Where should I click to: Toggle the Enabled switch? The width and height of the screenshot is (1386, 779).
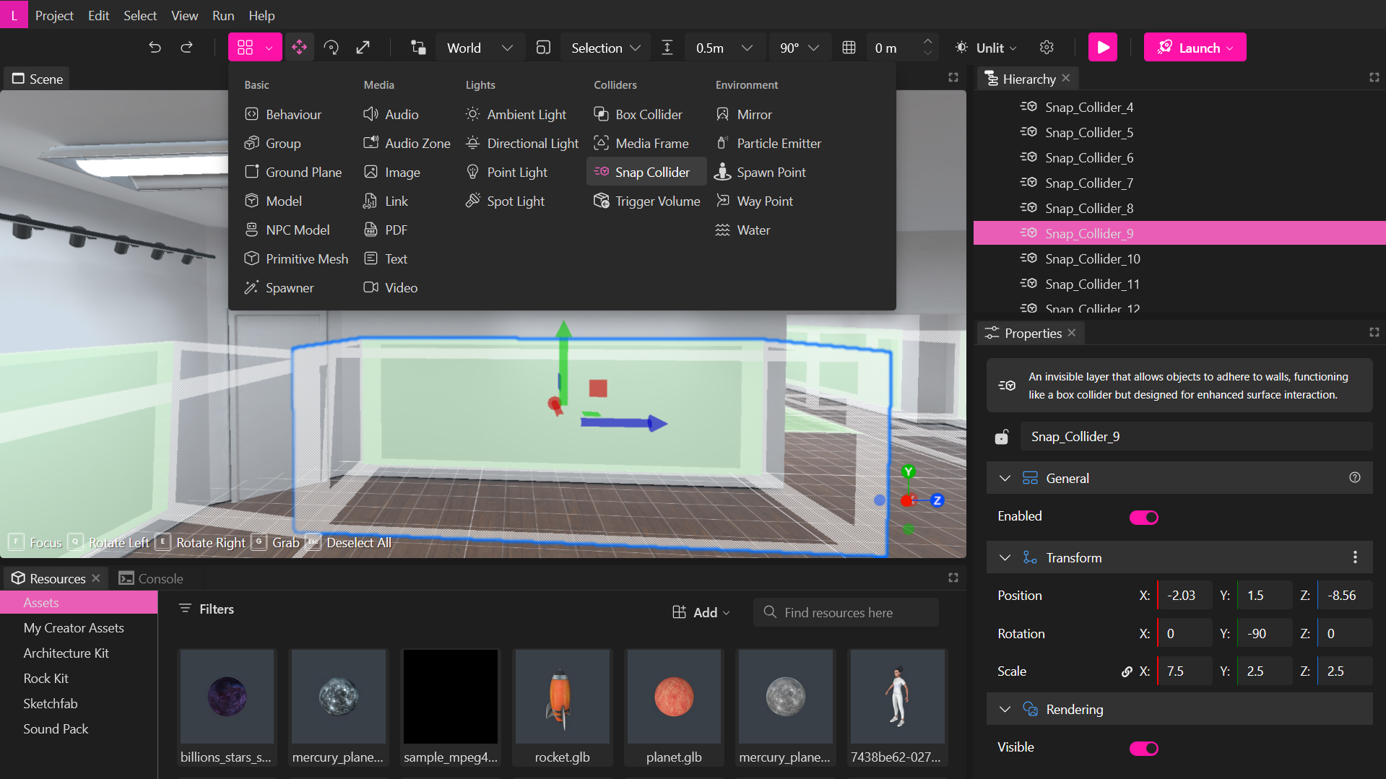tap(1144, 517)
